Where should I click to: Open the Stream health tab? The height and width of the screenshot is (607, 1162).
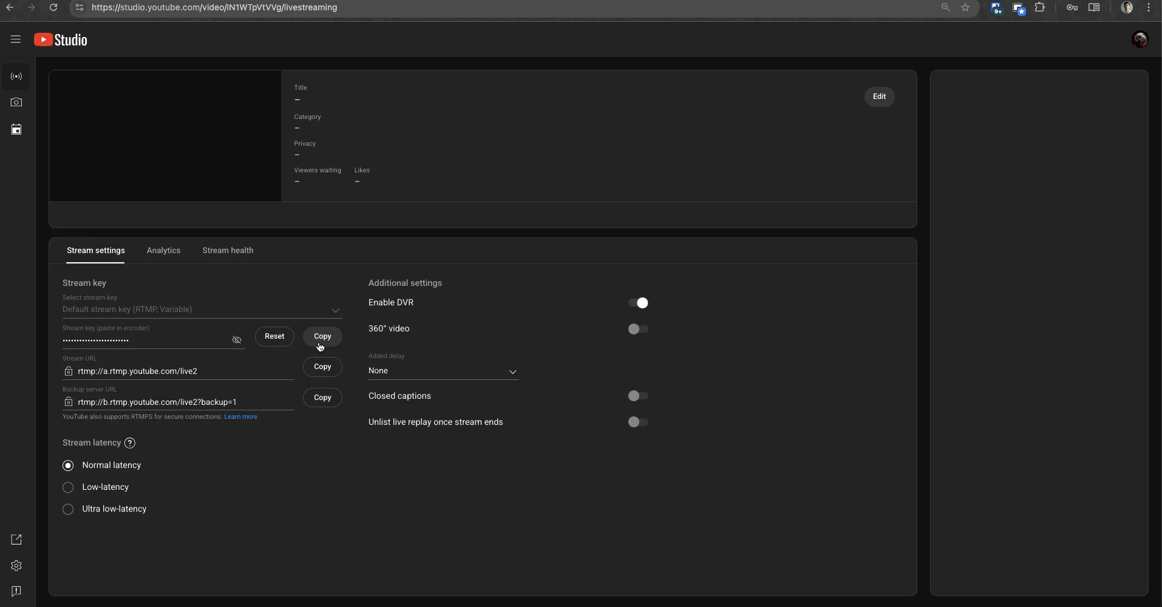[228, 250]
